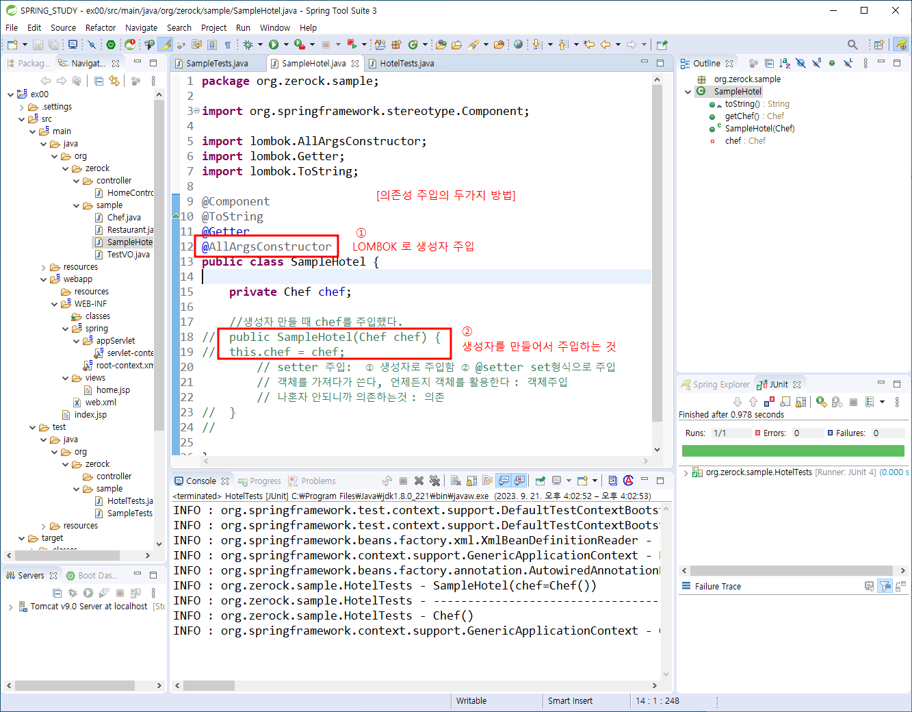Image resolution: width=912 pixels, height=712 pixels.
Task: Open the Refactor menu
Action: 101,27
